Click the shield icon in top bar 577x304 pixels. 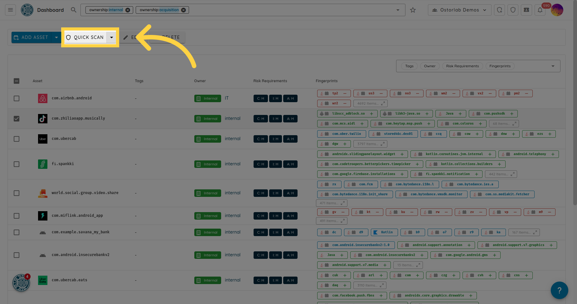(x=513, y=10)
